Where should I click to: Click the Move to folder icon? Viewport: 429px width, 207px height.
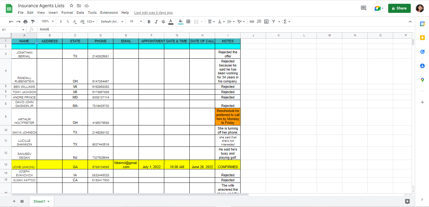pyautogui.click(x=79, y=6)
